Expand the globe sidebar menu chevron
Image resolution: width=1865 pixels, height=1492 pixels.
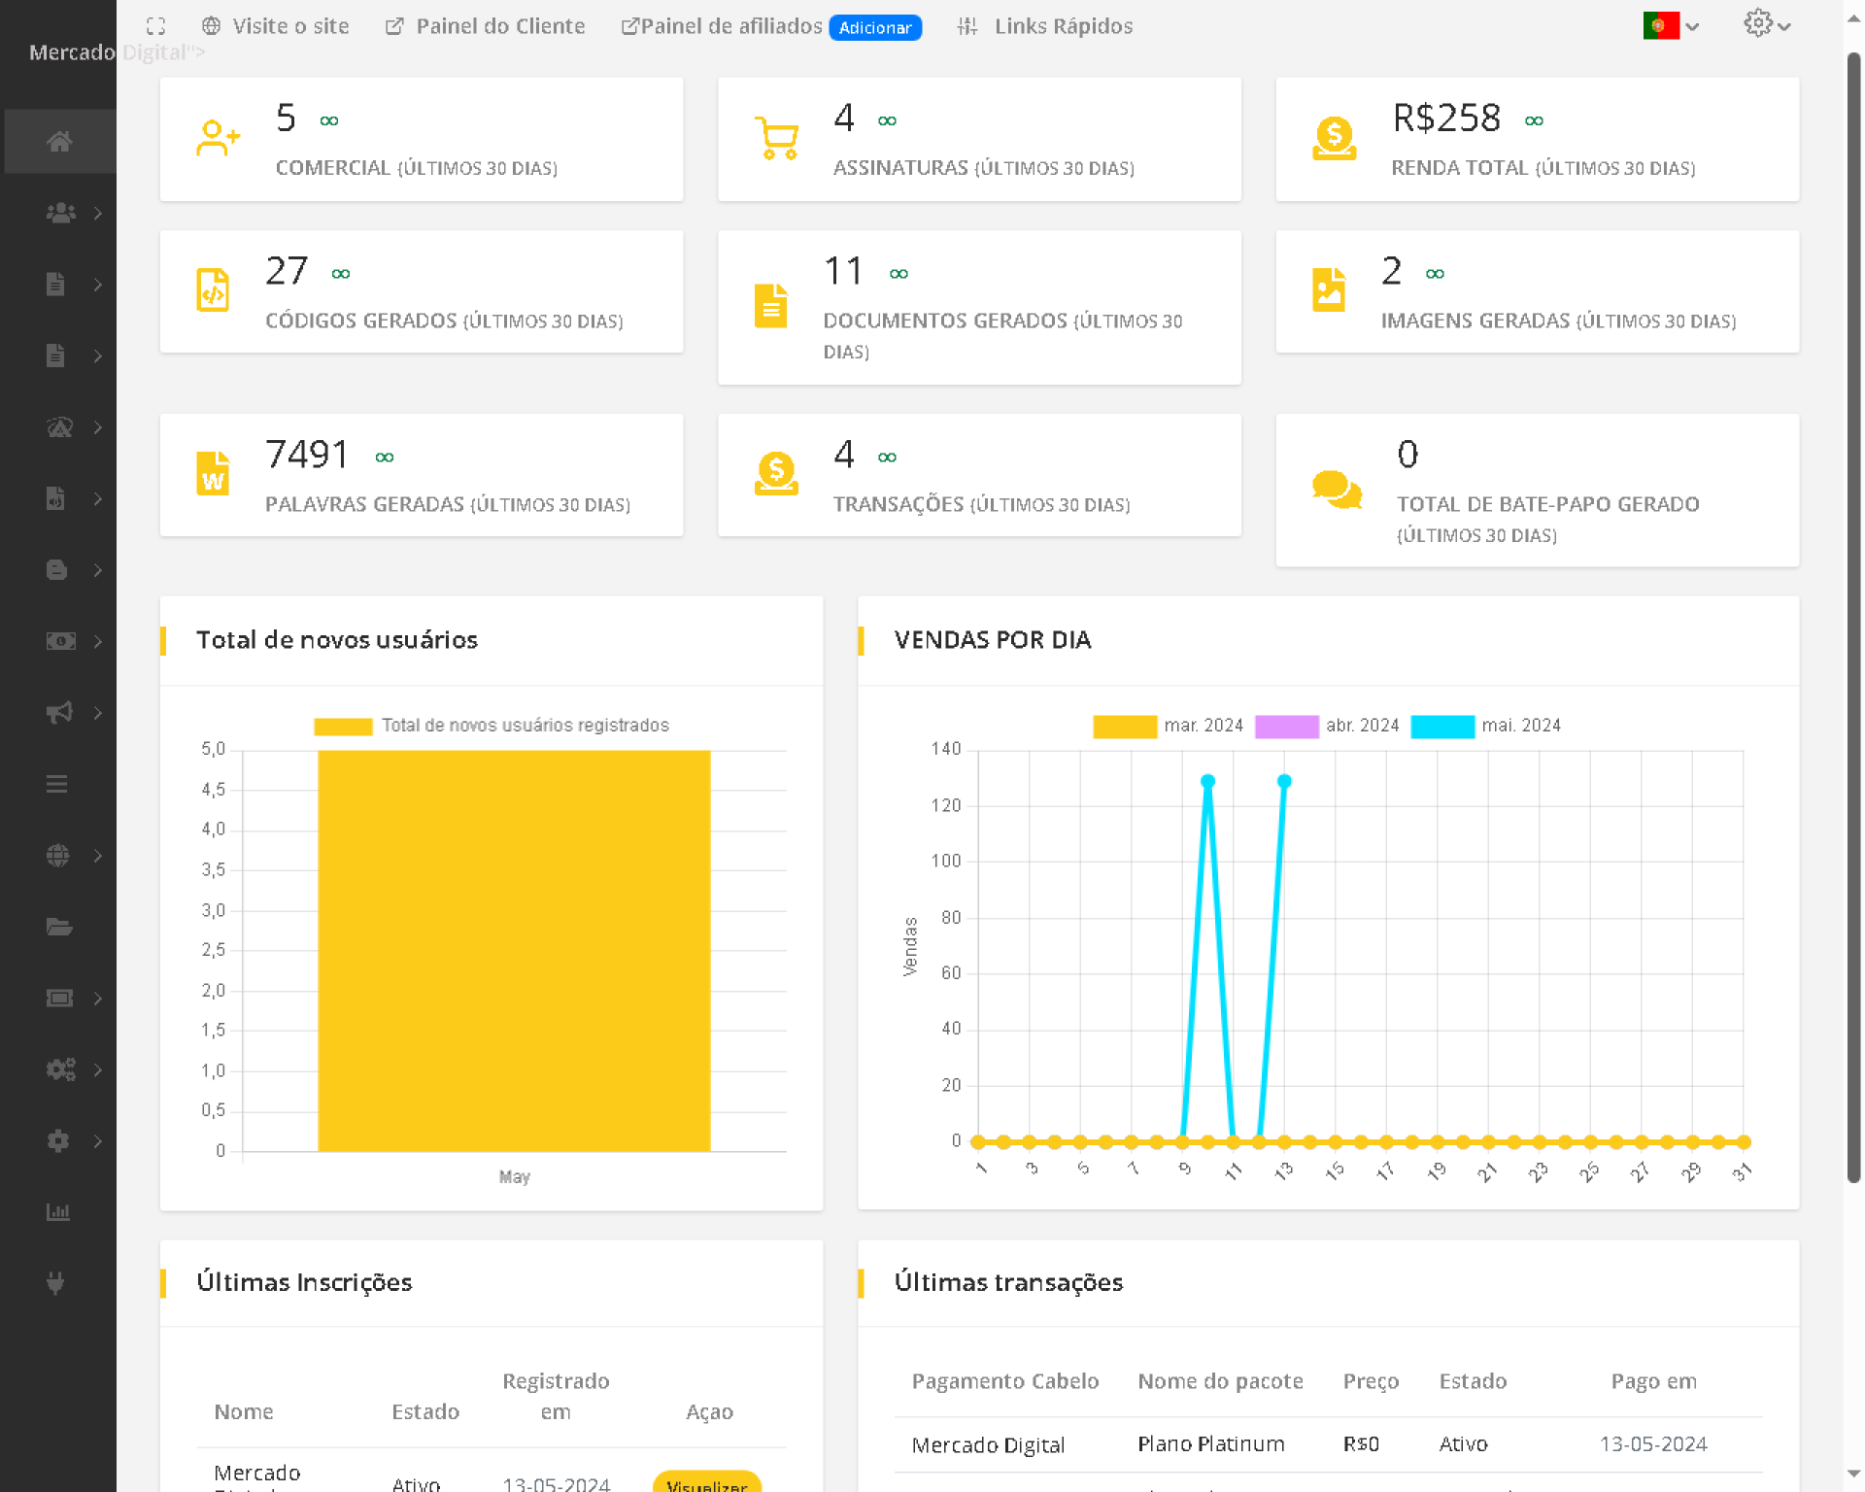[x=98, y=856]
